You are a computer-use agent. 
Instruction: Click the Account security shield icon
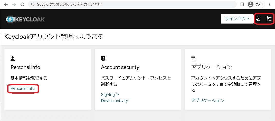tap(103, 59)
